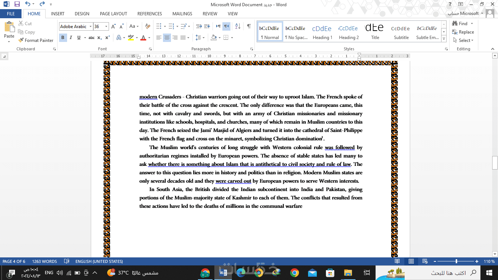The width and height of the screenshot is (498, 280).
Task: Decrease paragraph indent
Action: click(199, 26)
